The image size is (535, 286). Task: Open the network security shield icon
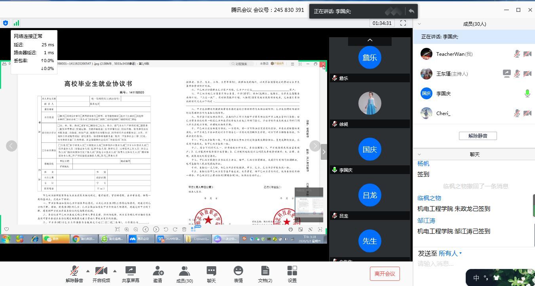[5, 23]
